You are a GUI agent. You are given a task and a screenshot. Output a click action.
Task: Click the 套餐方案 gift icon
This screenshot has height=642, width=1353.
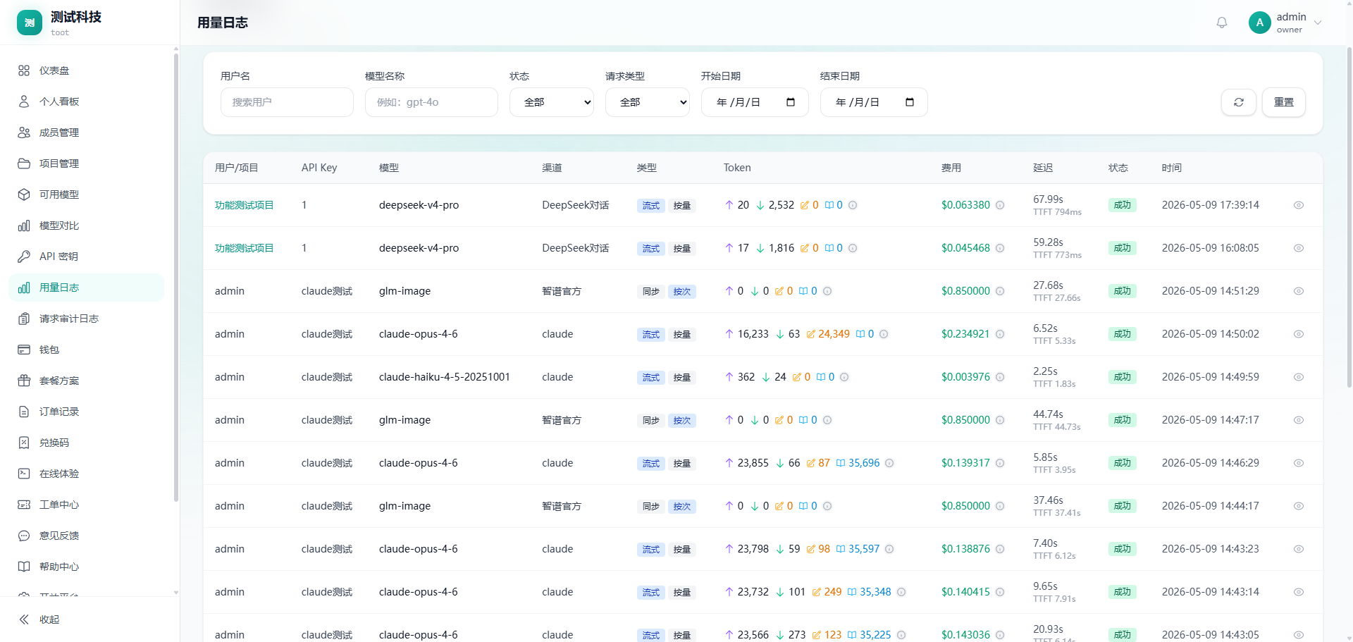24,381
